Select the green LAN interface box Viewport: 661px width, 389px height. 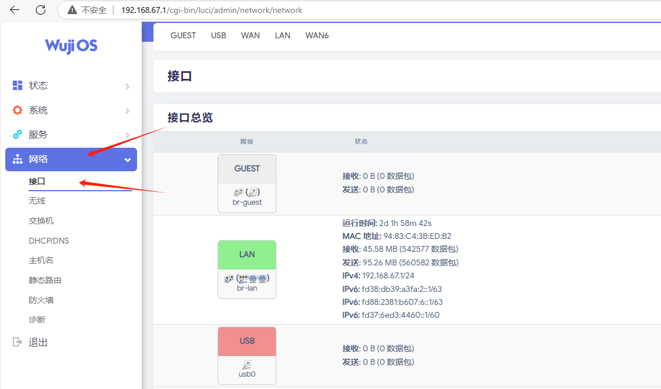coord(247,255)
